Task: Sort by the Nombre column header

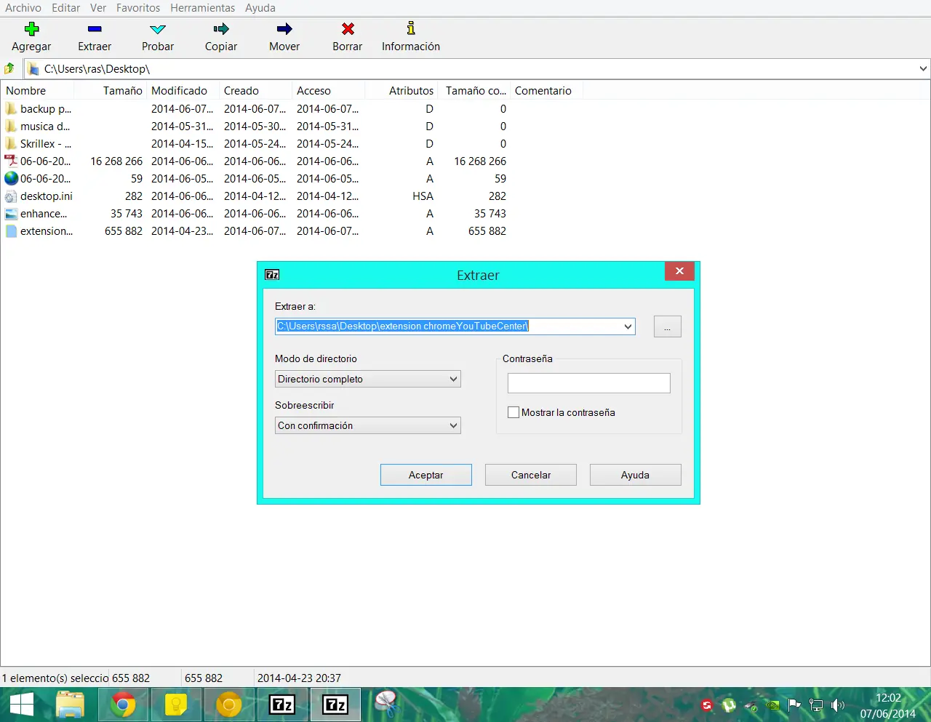Action: 38,91
